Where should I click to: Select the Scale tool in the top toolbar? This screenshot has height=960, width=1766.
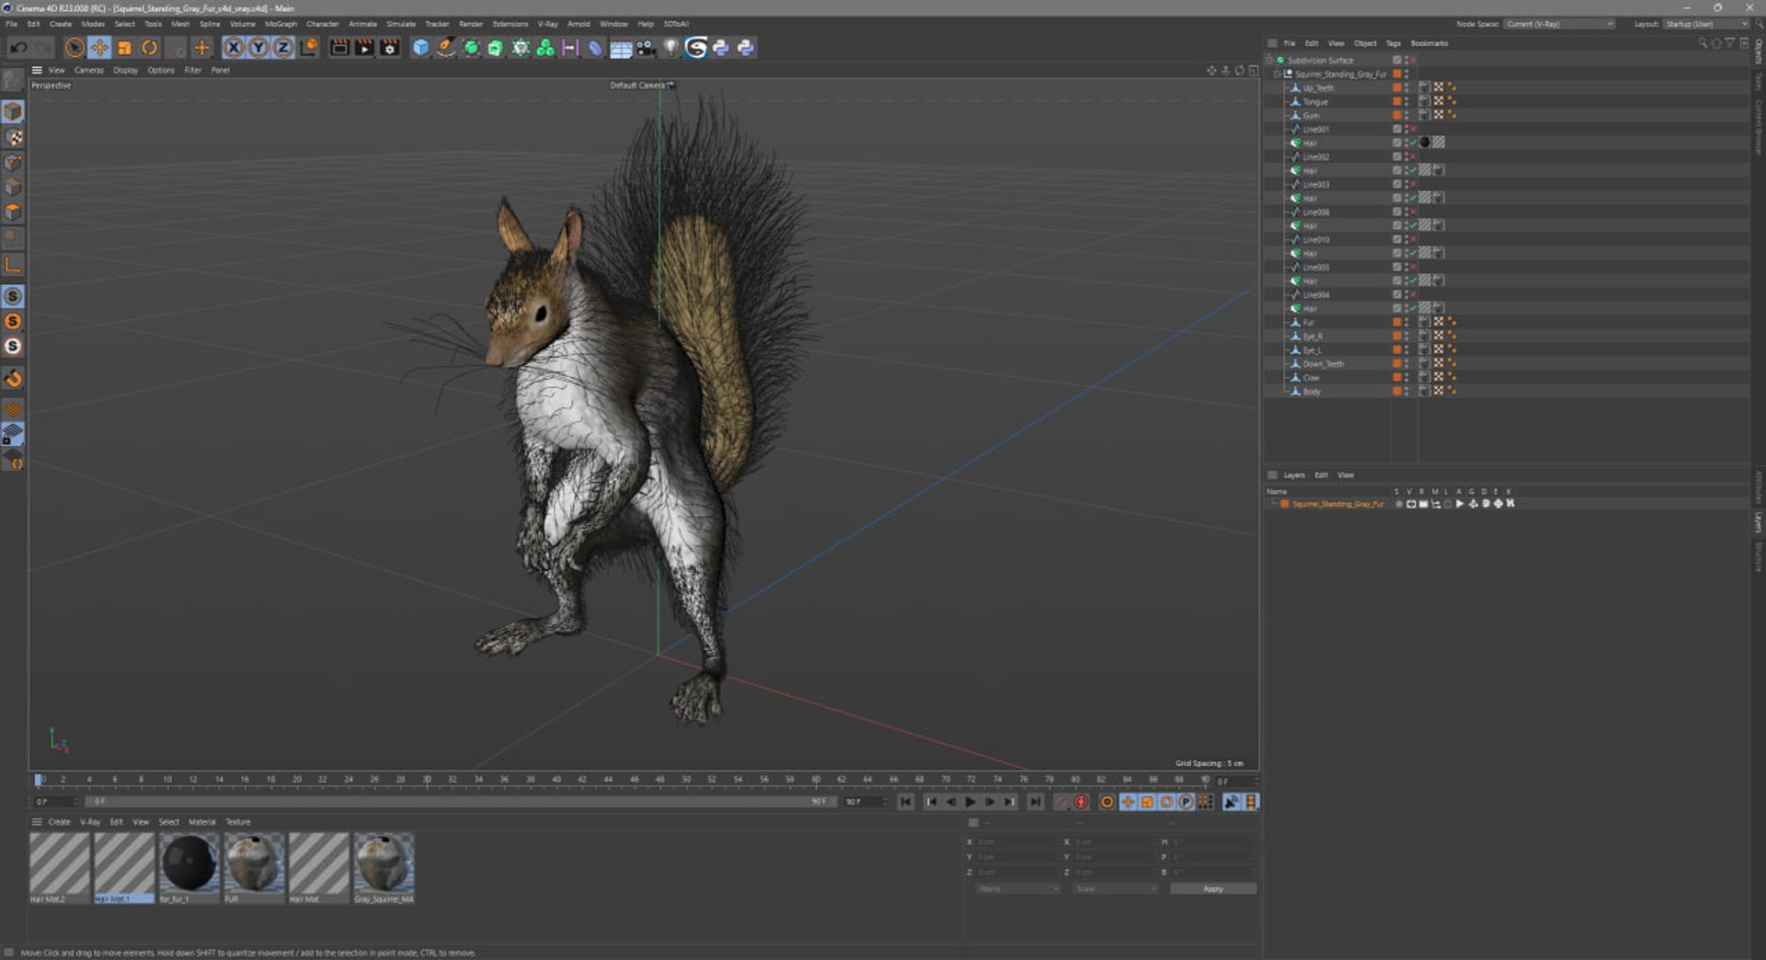pyautogui.click(x=124, y=48)
